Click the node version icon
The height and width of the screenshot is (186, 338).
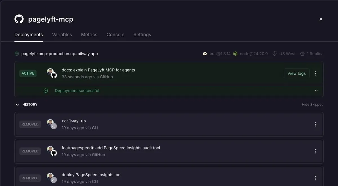(235, 53)
